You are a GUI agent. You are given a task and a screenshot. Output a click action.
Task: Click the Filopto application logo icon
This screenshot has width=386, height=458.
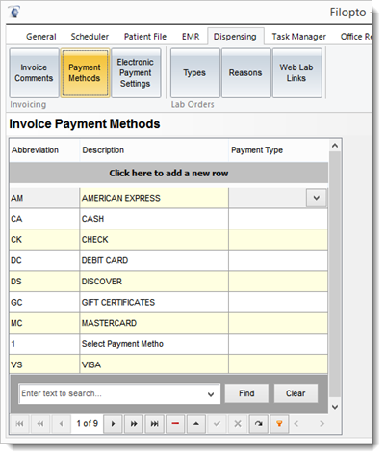[x=14, y=12]
